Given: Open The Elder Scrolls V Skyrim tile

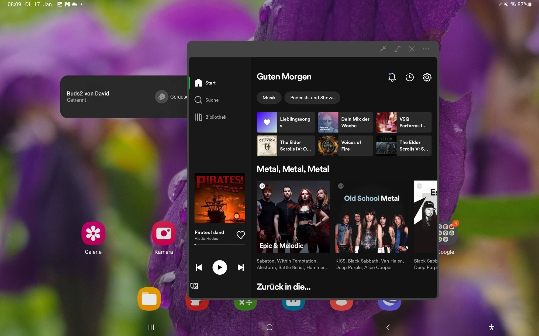Looking at the screenshot, I should [404, 146].
